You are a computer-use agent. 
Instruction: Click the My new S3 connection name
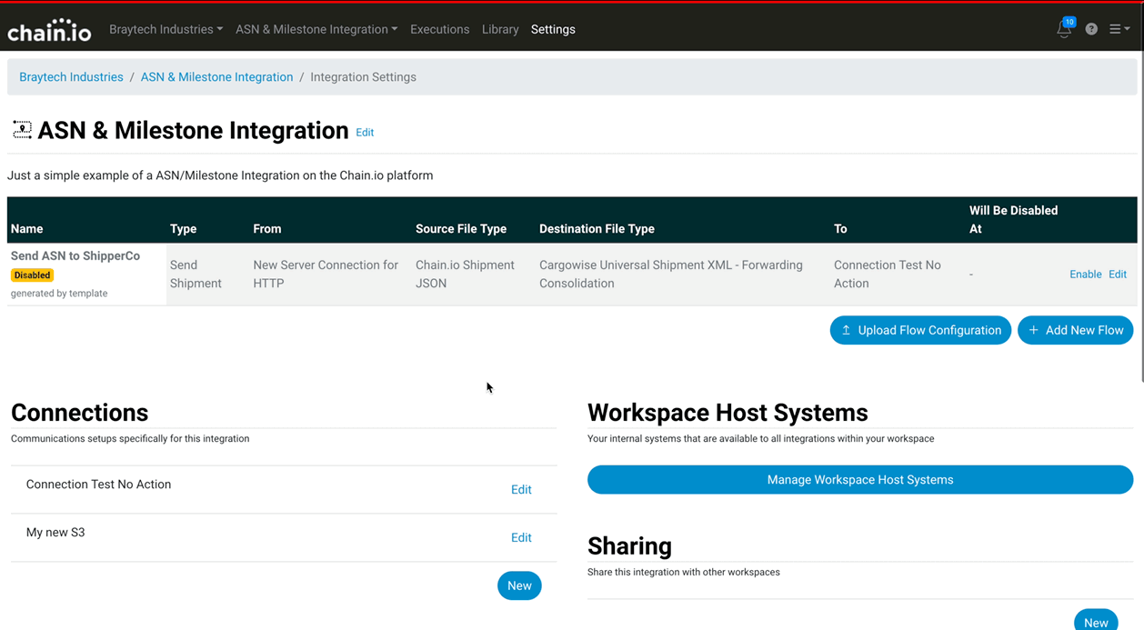55,533
